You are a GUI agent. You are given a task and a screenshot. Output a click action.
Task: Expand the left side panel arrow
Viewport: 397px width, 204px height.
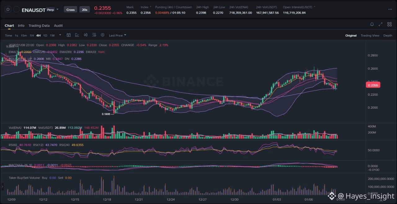[x=3, y=186]
